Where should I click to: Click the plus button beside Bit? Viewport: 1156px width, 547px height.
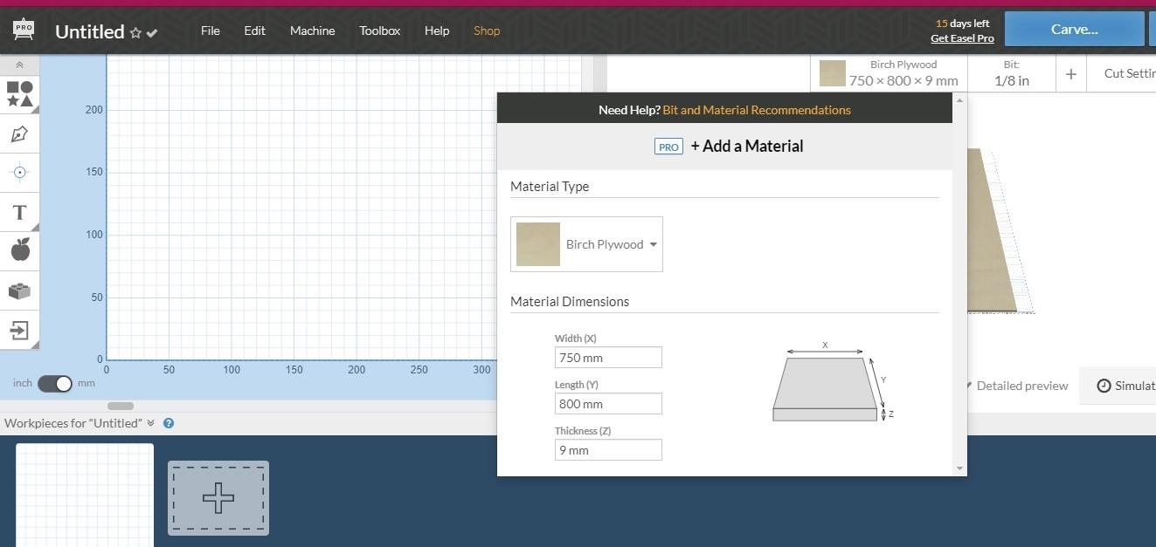[1070, 73]
